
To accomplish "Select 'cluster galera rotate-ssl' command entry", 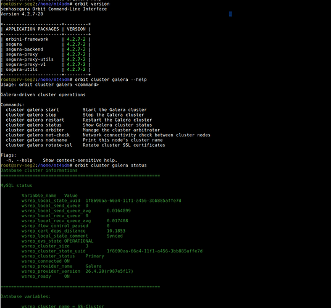I will 39,145.
